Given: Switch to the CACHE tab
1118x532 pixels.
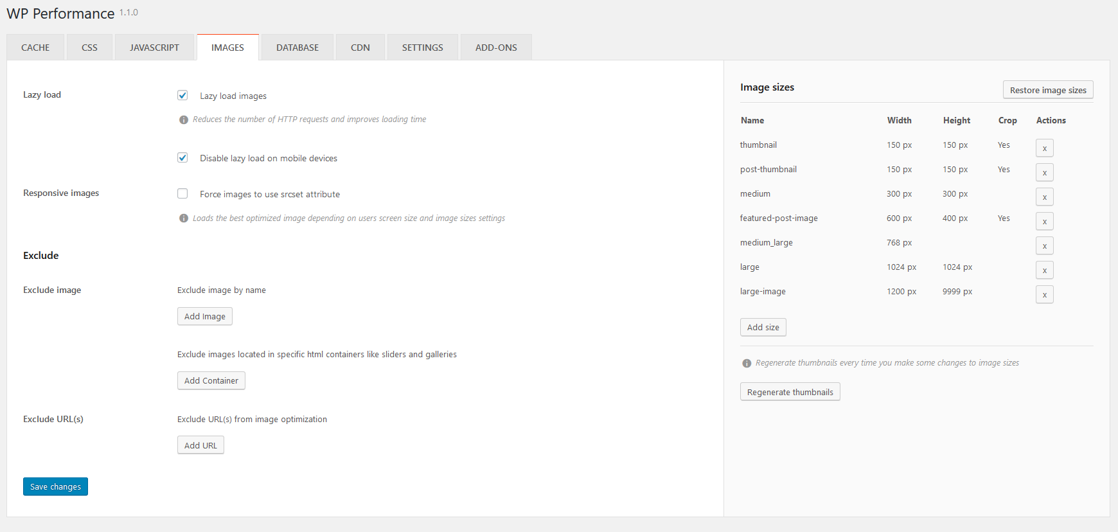Looking at the screenshot, I should 35,48.
